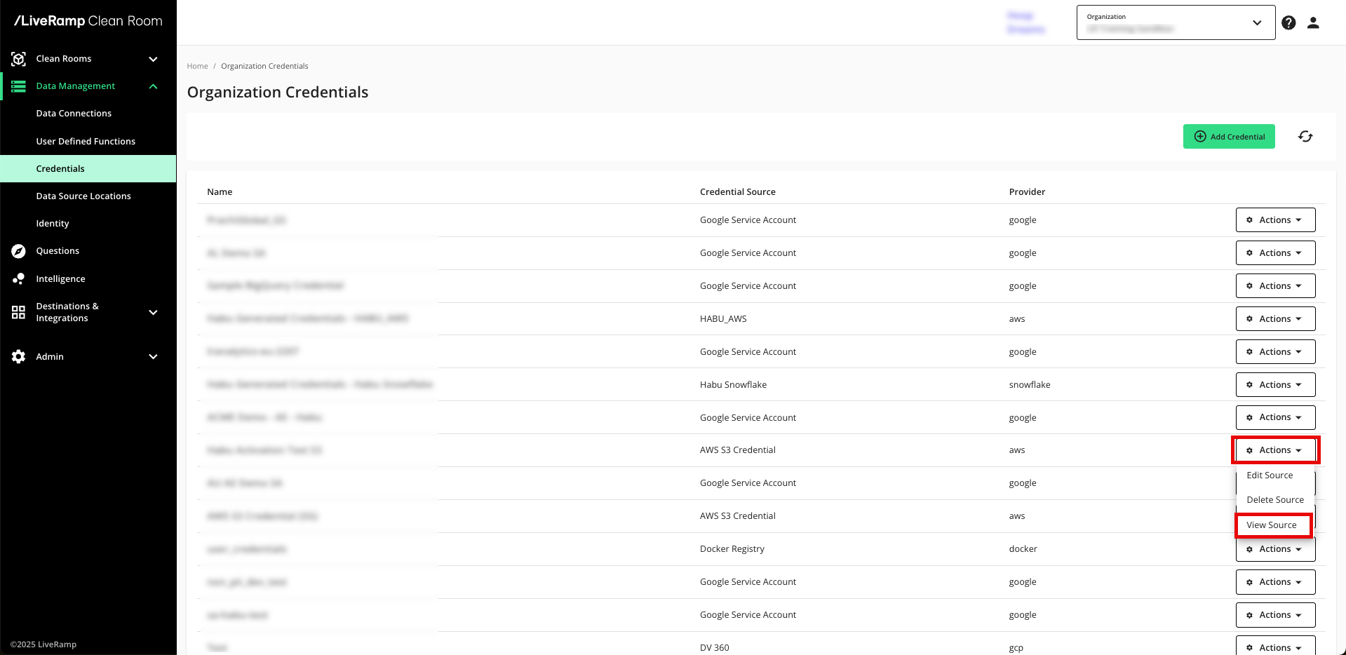
Task: Click the LiveRamp Clean Room logo
Action: pos(88,21)
